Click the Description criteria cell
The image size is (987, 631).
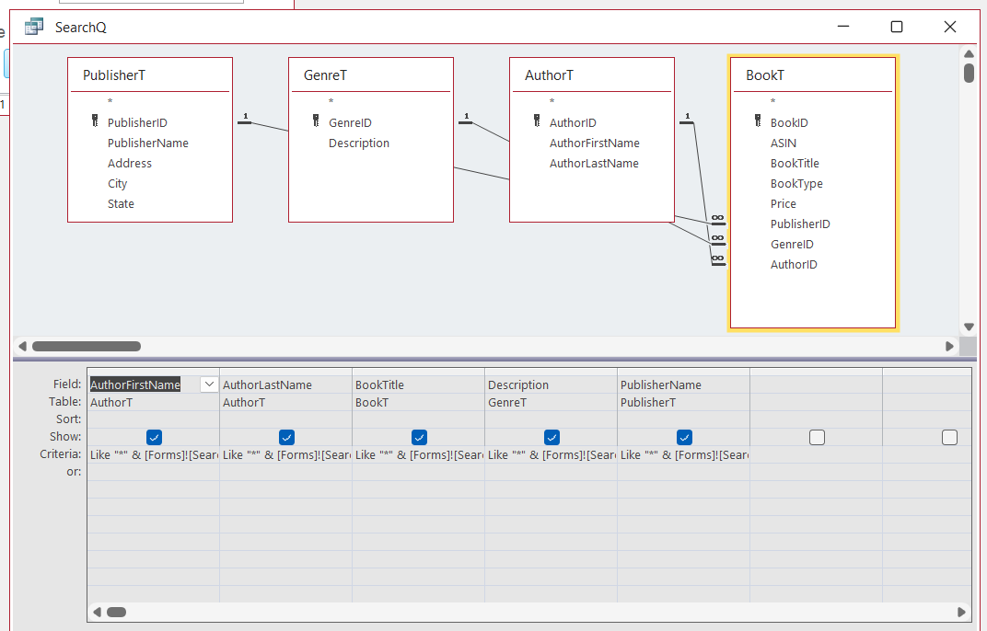click(551, 454)
